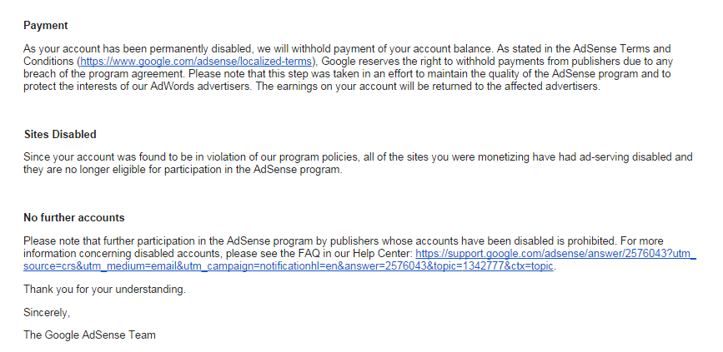This screenshot has width=723, height=352.
Task: Click the line starting 'Please note that further participation'
Action: click(x=344, y=241)
